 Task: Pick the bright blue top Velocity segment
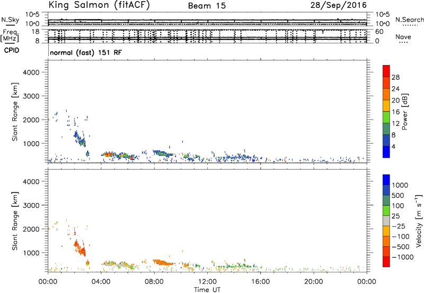coord(386,180)
